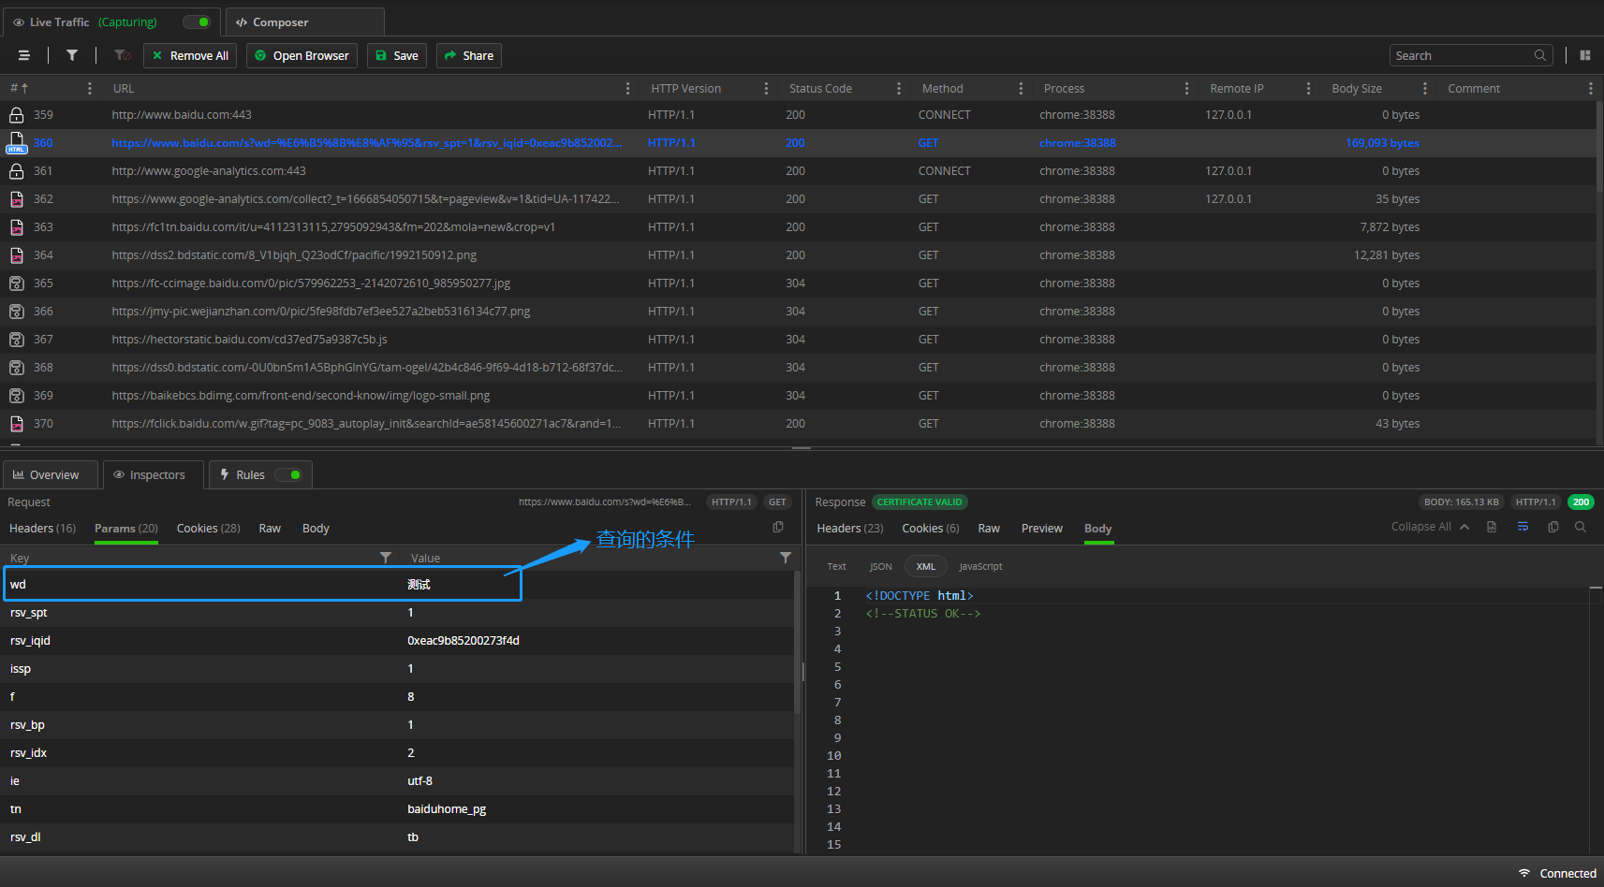Open the hamburger menu in traffic toolbar
The width and height of the screenshot is (1604, 887).
click(x=24, y=56)
